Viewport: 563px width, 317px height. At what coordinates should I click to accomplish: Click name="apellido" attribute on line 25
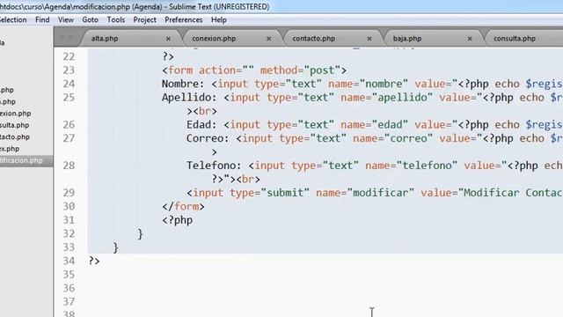pyautogui.click(x=387, y=98)
